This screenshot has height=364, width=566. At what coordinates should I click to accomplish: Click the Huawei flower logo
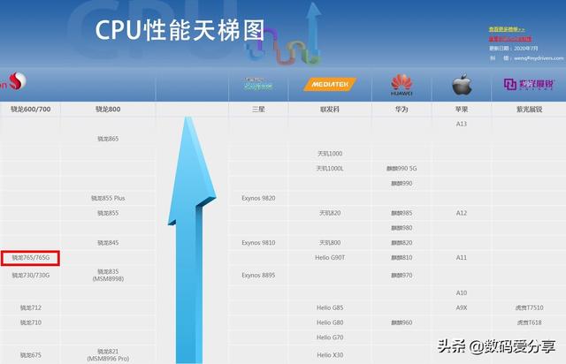click(x=402, y=85)
